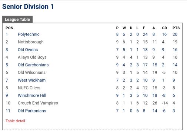View full Table detail link

(x=15, y=121)
